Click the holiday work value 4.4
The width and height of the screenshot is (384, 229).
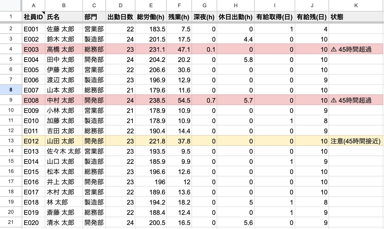pyautogui.click(x=236, y=39)
